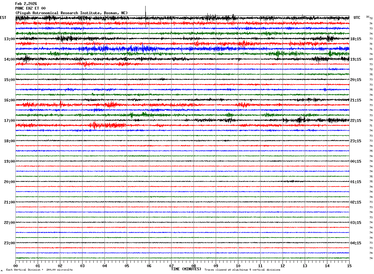Click the 20:00 EST time label

[x=10, y=182]
